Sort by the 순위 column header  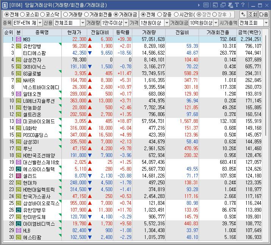[x=9, y=32]
